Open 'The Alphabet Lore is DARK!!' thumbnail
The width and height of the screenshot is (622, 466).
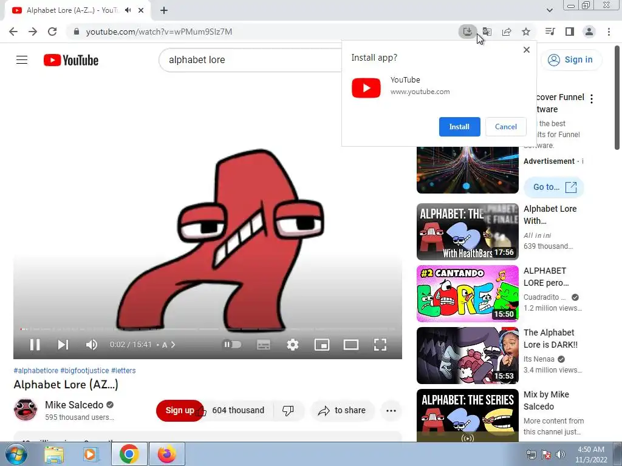click(x=467, y=356)
